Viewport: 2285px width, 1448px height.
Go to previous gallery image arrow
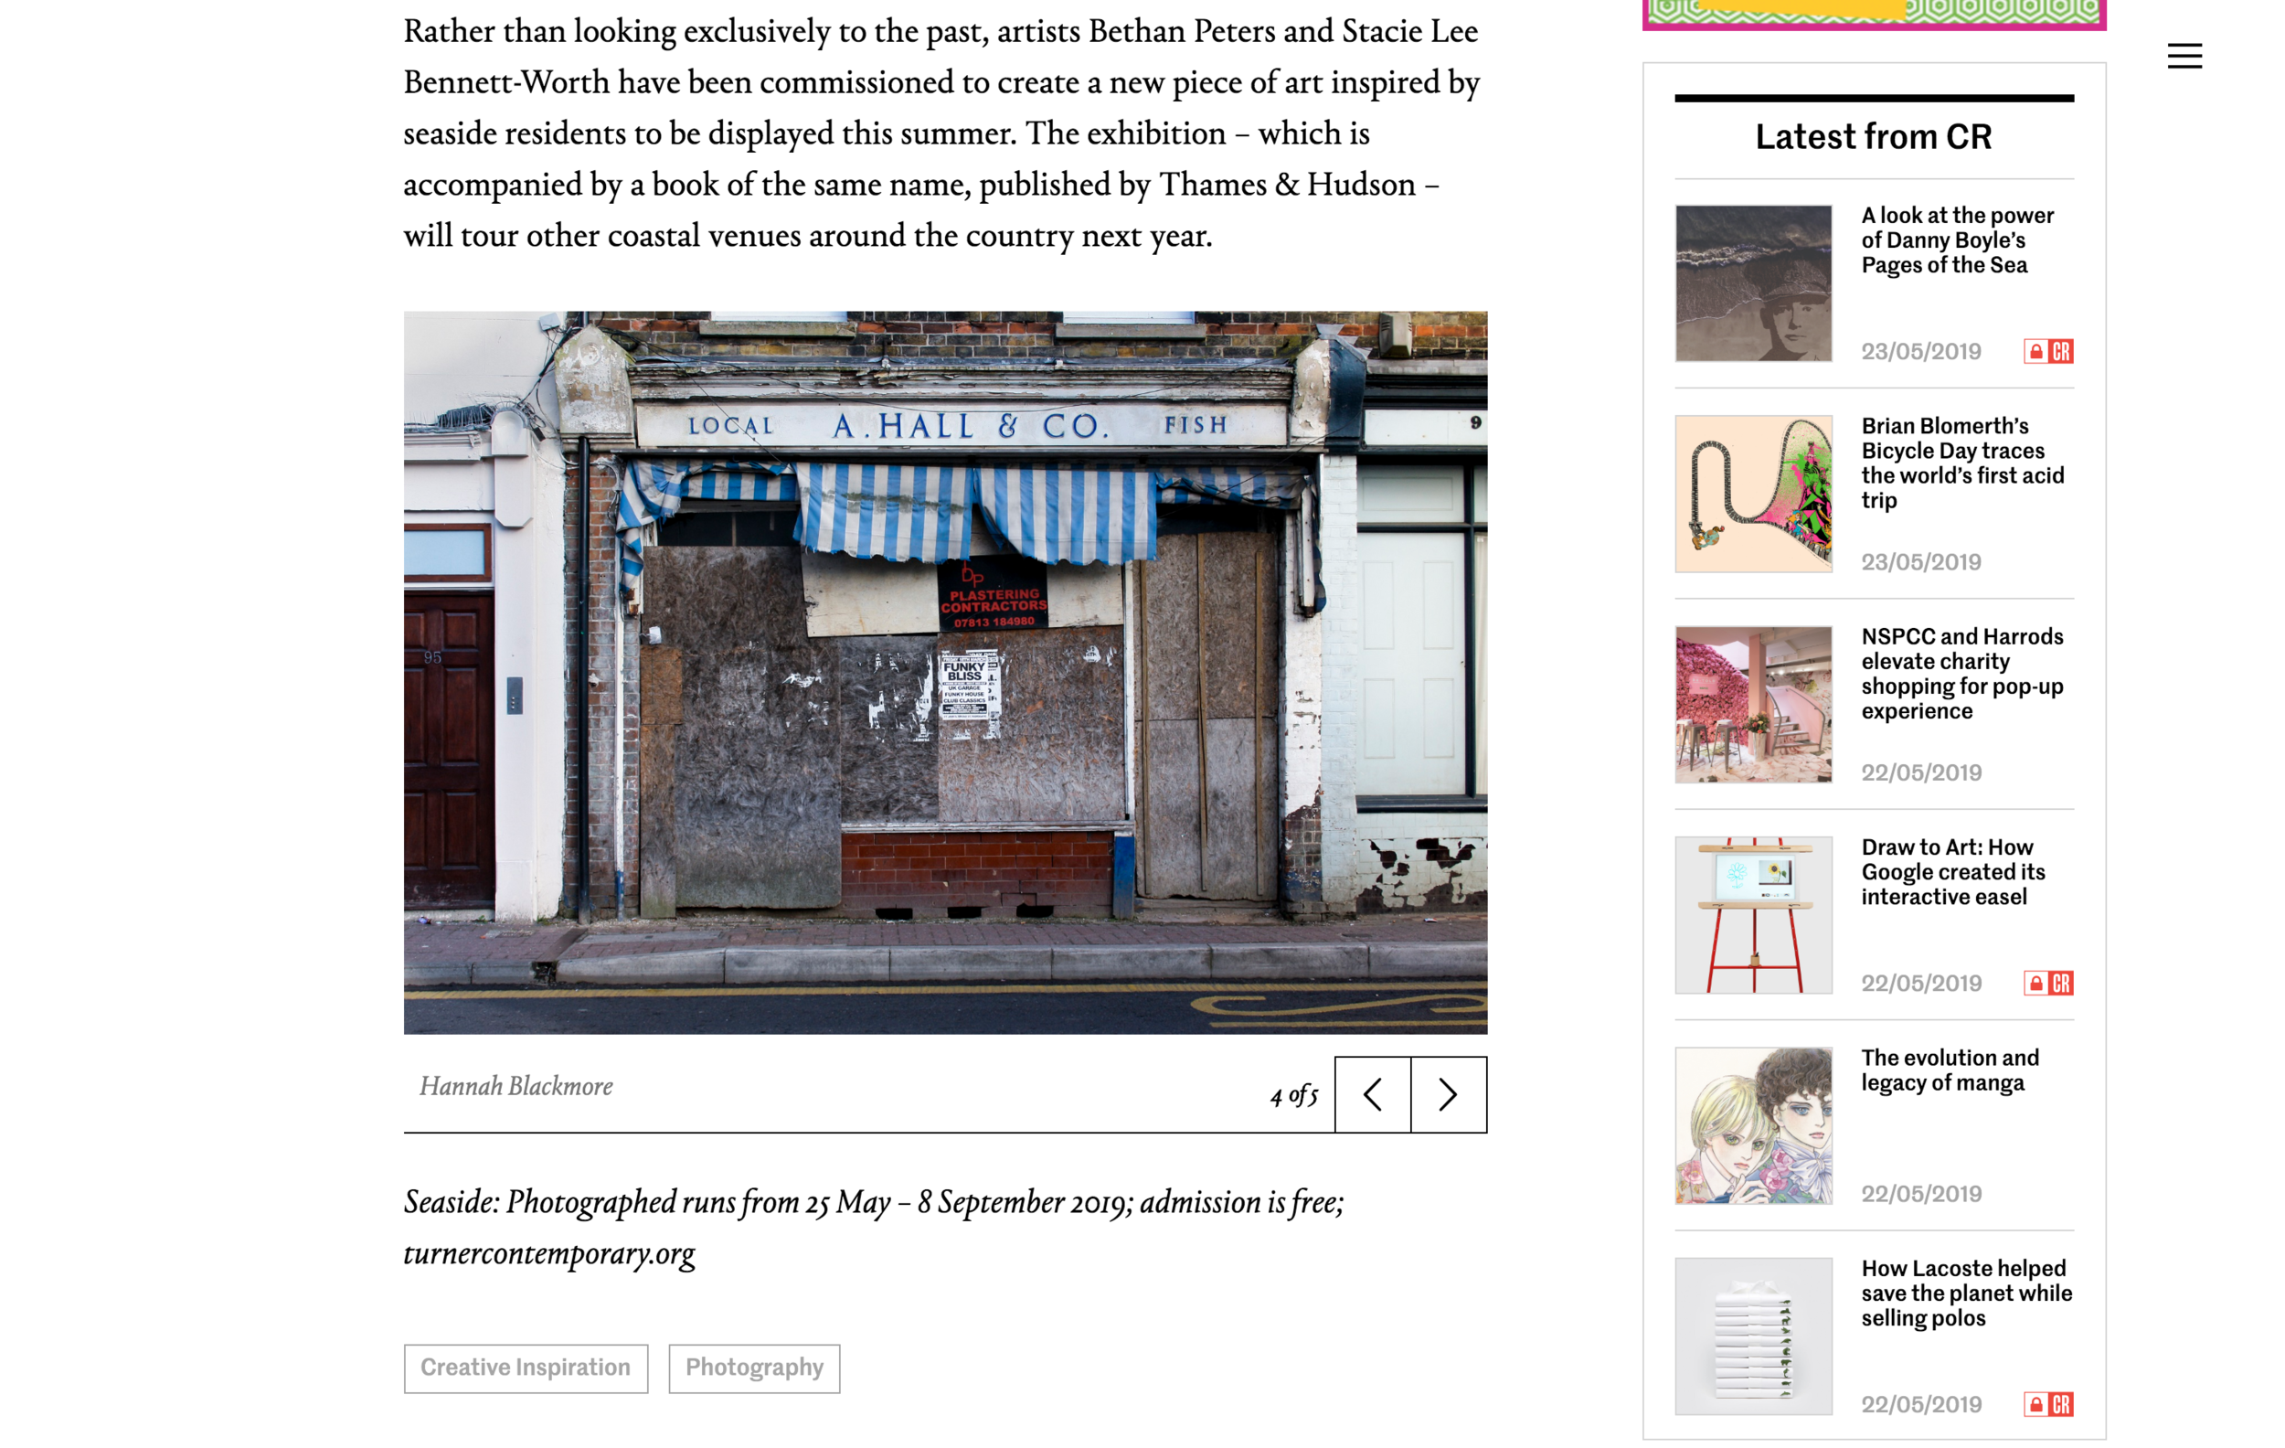pos(1372,1094)
